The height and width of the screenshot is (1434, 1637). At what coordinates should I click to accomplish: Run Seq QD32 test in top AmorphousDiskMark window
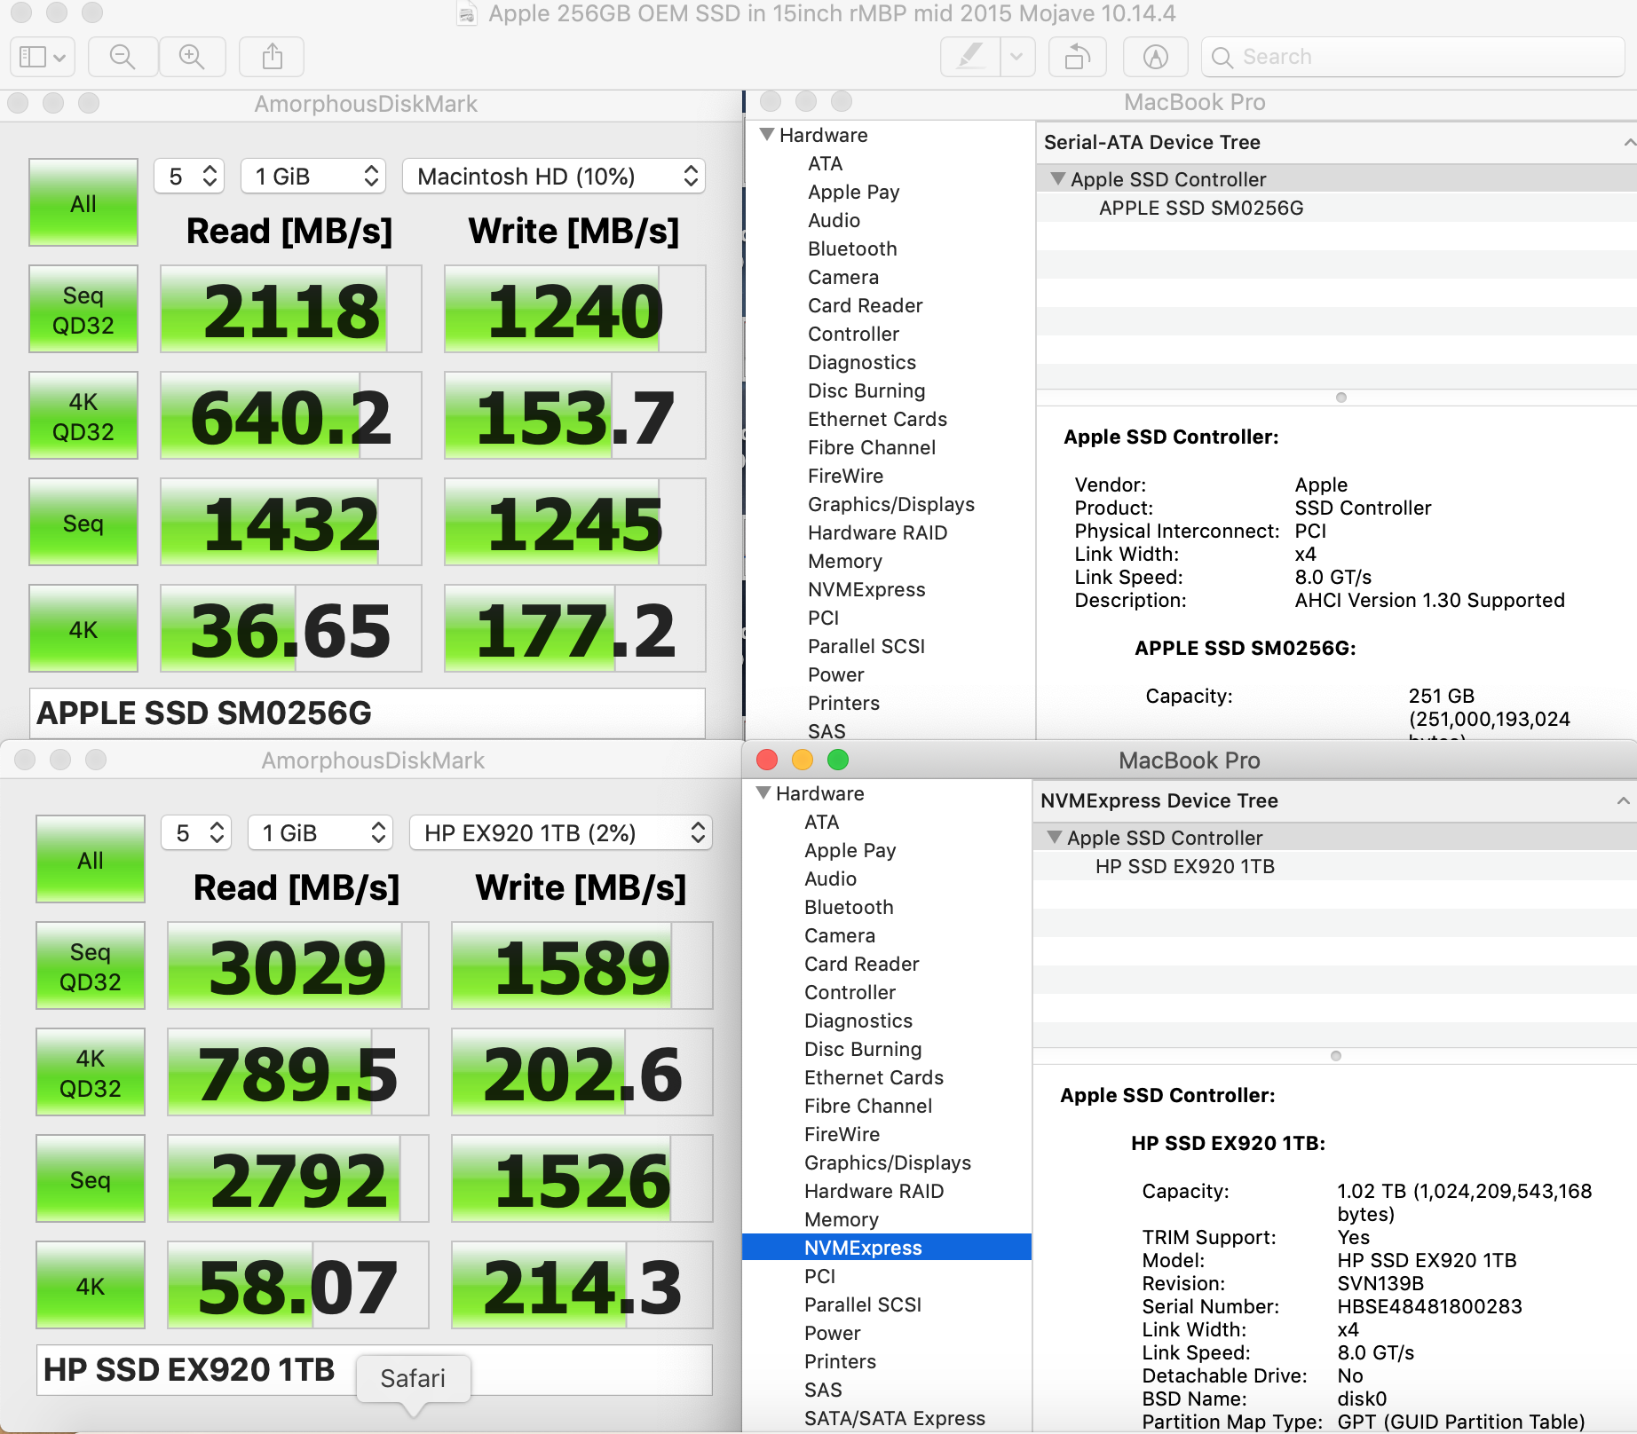(x=83, y=309)
